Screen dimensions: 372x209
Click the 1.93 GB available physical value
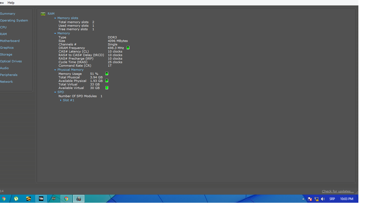coord(96,81)
